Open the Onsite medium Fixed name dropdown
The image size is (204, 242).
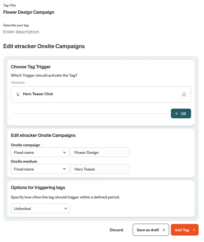click(x=40, y=169)
